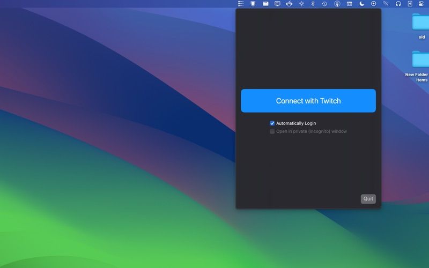Click the list-style menu bar icon

tap(241, 4)
